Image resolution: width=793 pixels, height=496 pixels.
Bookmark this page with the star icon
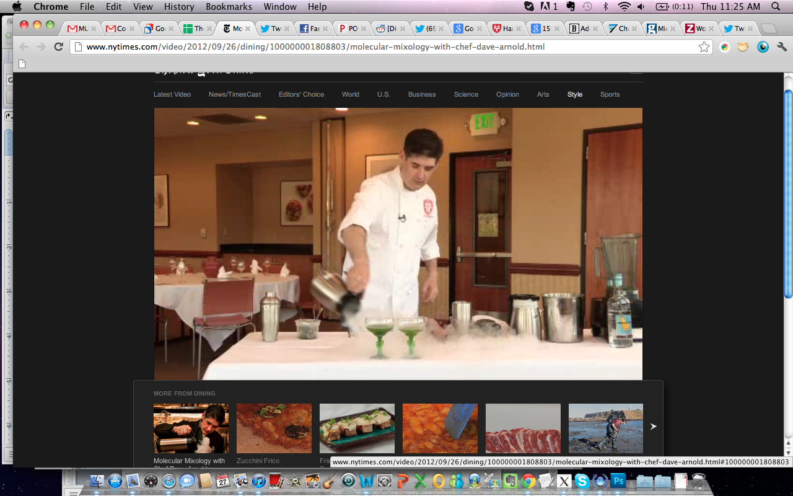[704, 47]
